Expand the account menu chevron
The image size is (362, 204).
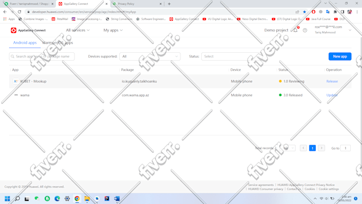click(x=350, y=30)
